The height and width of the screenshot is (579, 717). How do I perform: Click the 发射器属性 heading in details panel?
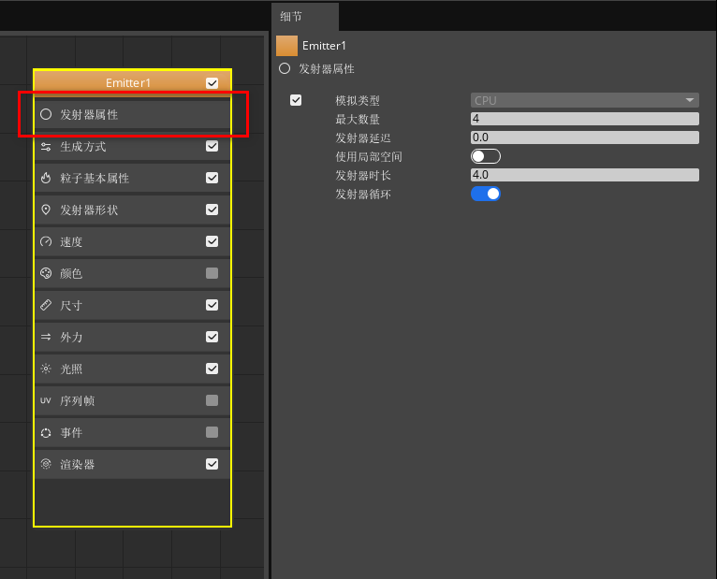pyautogui.click(x=327, y=68)
